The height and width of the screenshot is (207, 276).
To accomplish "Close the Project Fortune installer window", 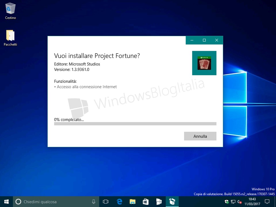I will pos(217,40).
